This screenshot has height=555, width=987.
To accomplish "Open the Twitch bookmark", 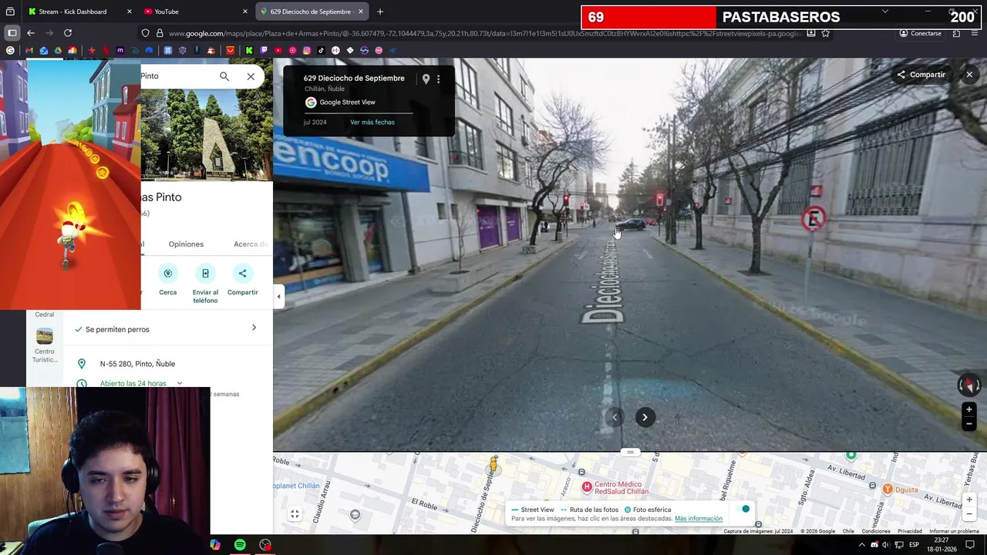I will pos(264,51).
